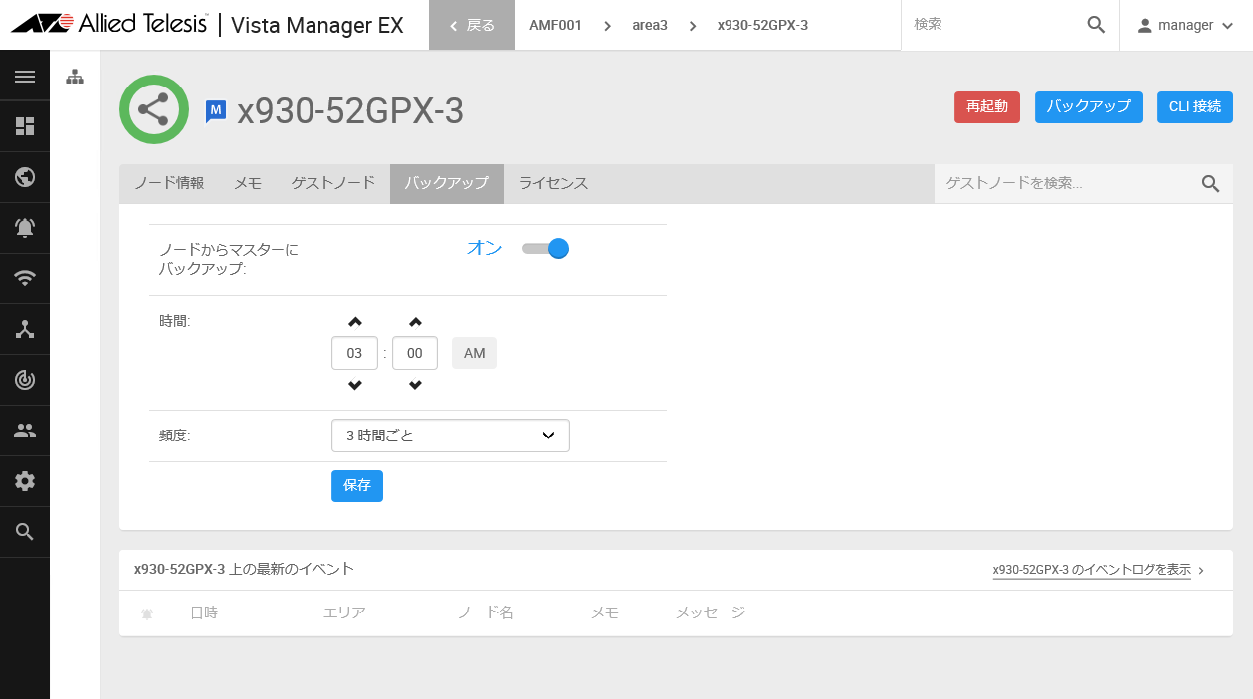Open the x930-52GPX-3 event log link
1253x699 pixels.
1092,570
